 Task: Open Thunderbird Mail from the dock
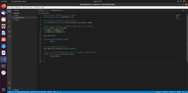4,13
